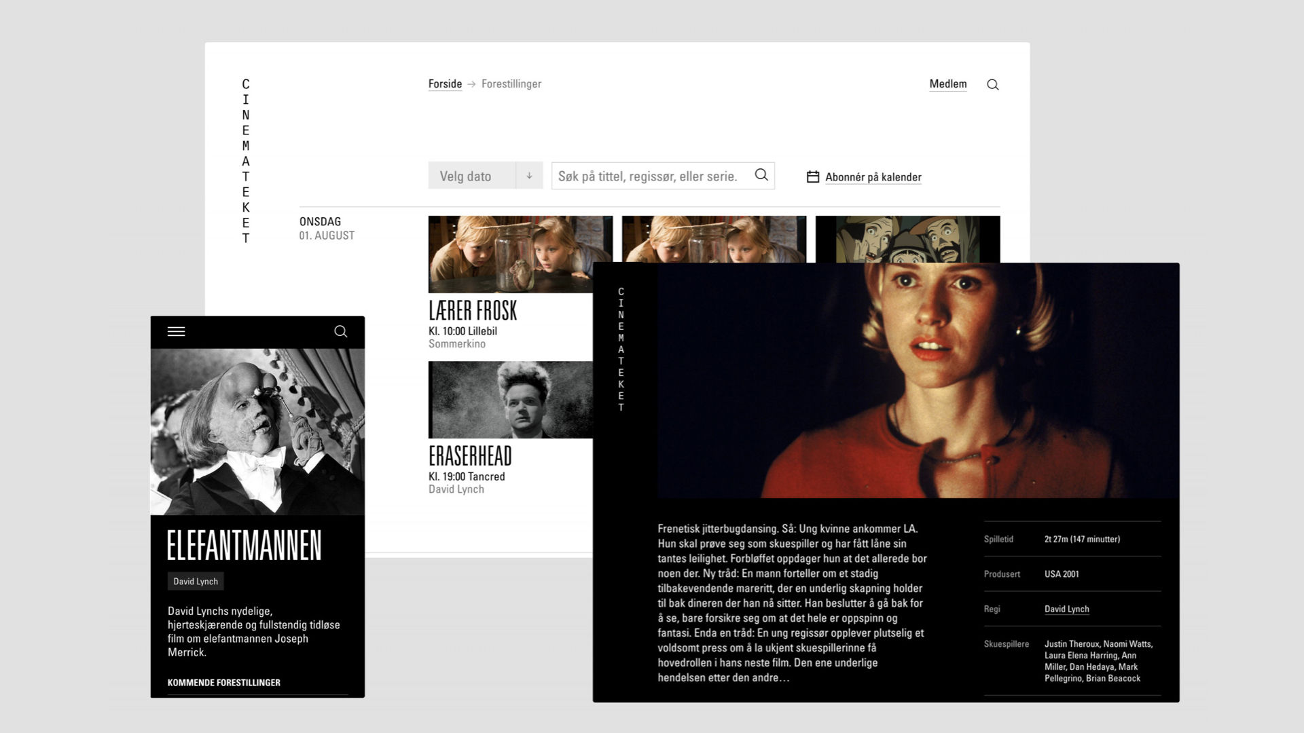This screenshot has height=733, width=1304.
Task: Select the USA 2001 production value
Action: pos(1062,574)
